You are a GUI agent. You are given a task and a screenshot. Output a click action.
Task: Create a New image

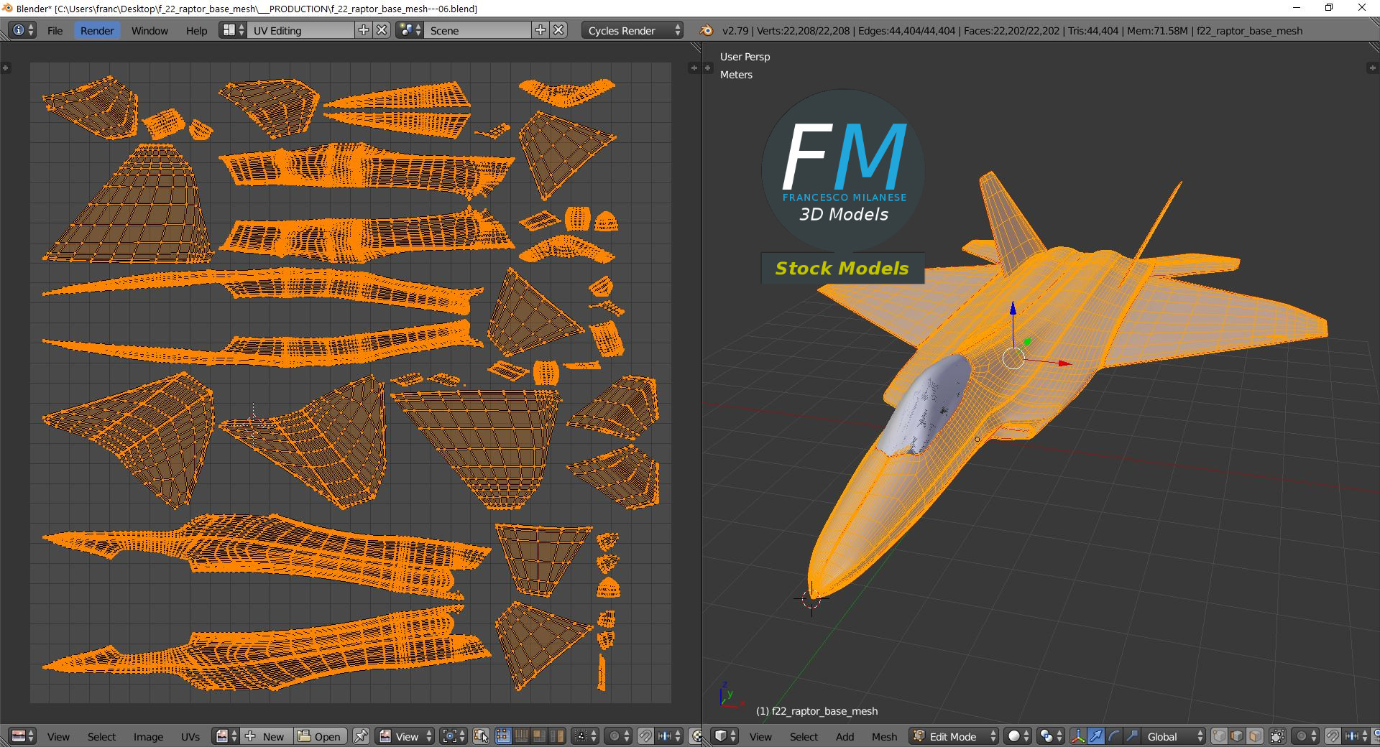coord(266,736)
